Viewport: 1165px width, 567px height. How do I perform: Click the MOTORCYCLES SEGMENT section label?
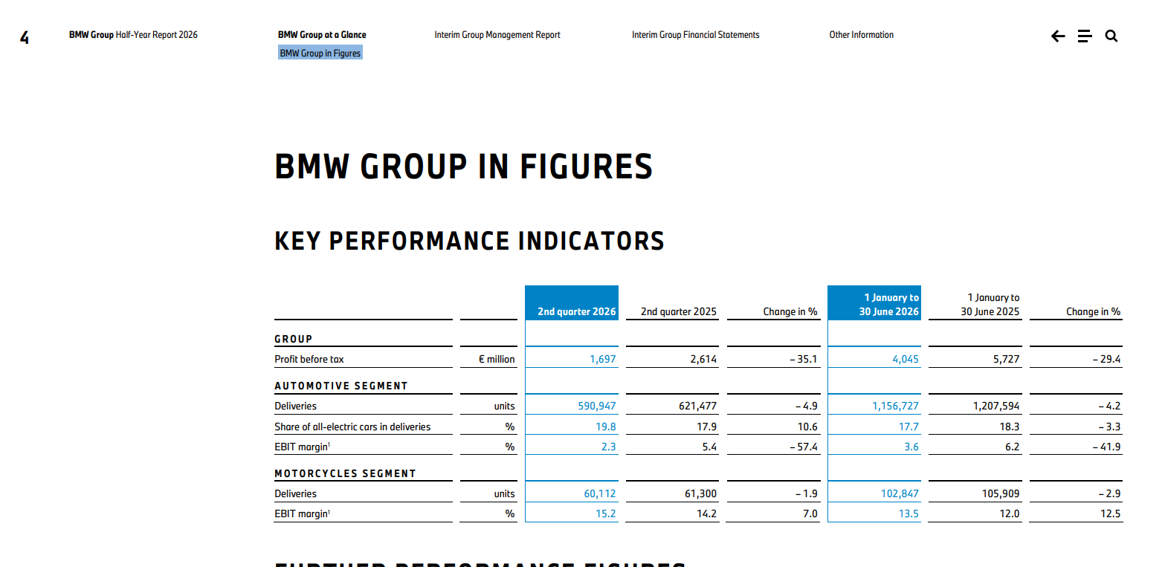(345, 473)
